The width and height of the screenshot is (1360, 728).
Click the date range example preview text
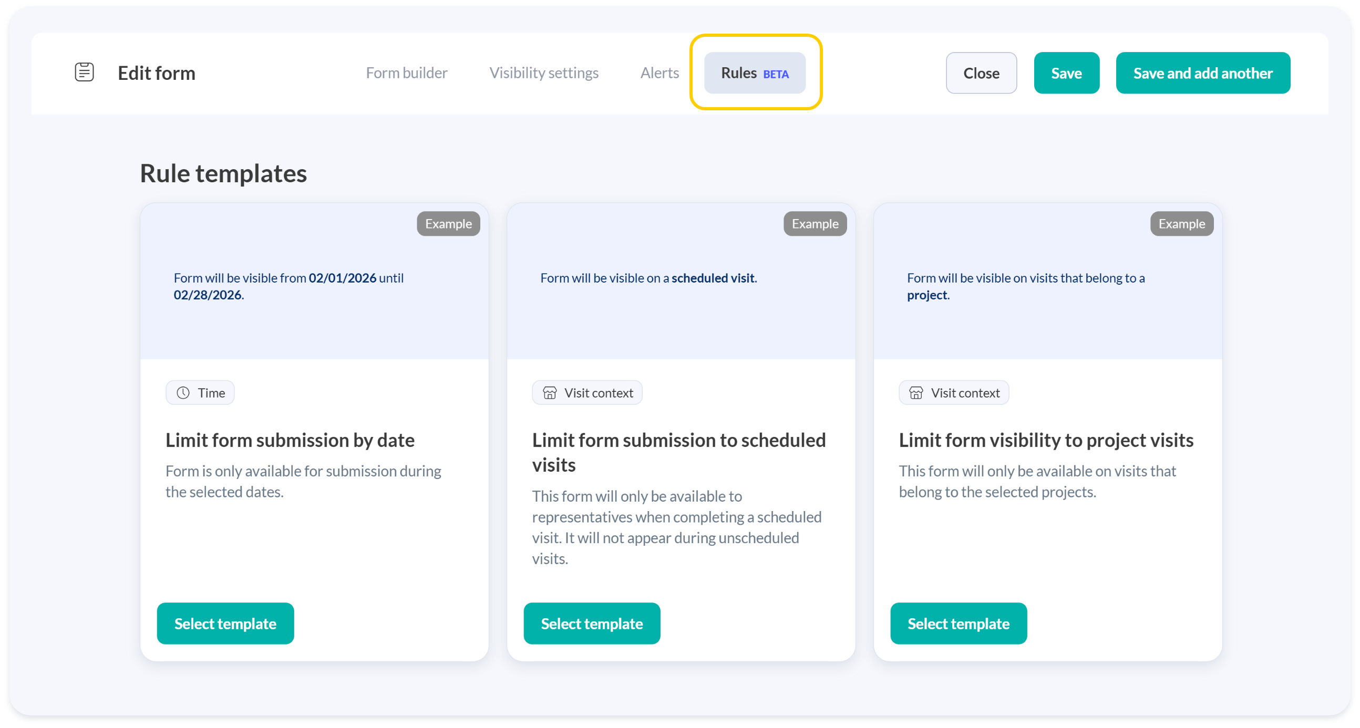point(289,286)
